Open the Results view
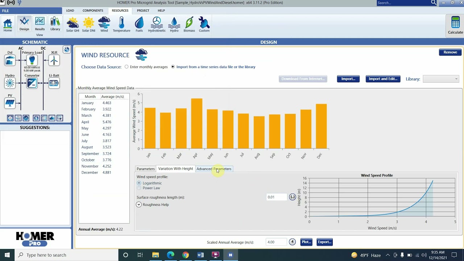This screenshot has width=464, height=261. 40,24
